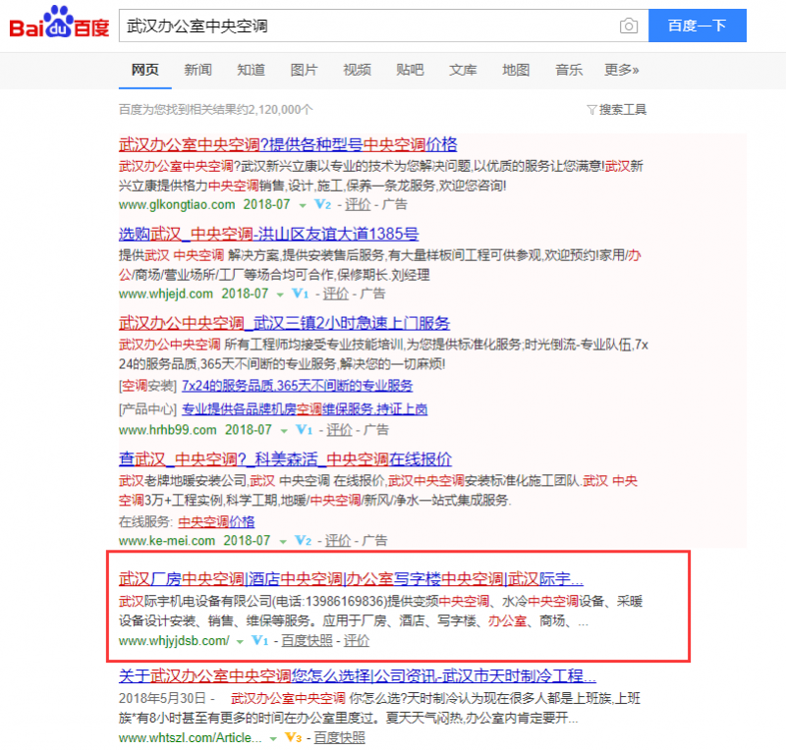This screenshot has width=786, height=750.
Task: Open the 新闻 search section
Action: tap(198, 70)
